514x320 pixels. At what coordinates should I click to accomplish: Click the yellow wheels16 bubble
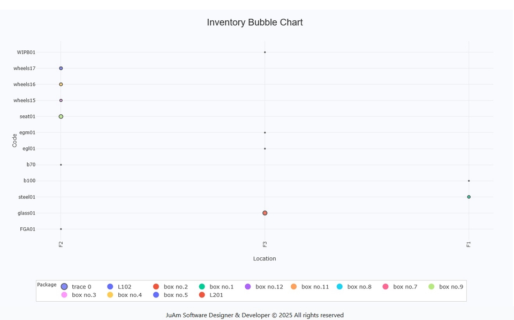(x=61, y=84)
